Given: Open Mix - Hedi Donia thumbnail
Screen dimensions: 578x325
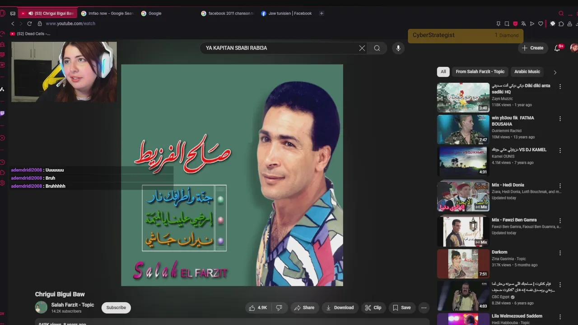Looking at the screenshot, I should pyautogui.click(x=463, y=196).
